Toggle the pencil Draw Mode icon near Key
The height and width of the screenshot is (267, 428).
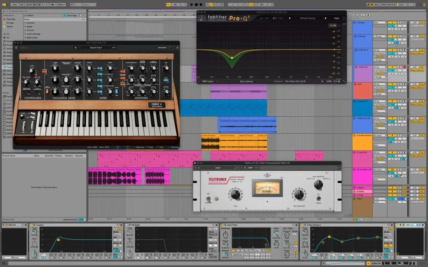pos(368,5)
